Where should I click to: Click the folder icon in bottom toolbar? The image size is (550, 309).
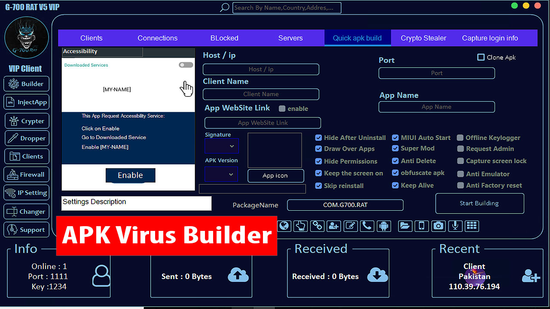405,226
